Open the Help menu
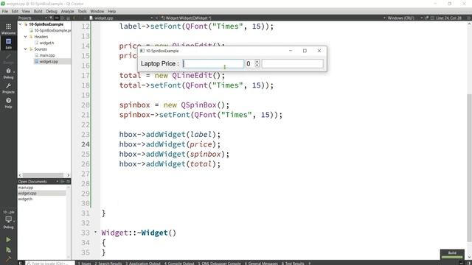The image size is (472, 265). (x=111, y=12)
